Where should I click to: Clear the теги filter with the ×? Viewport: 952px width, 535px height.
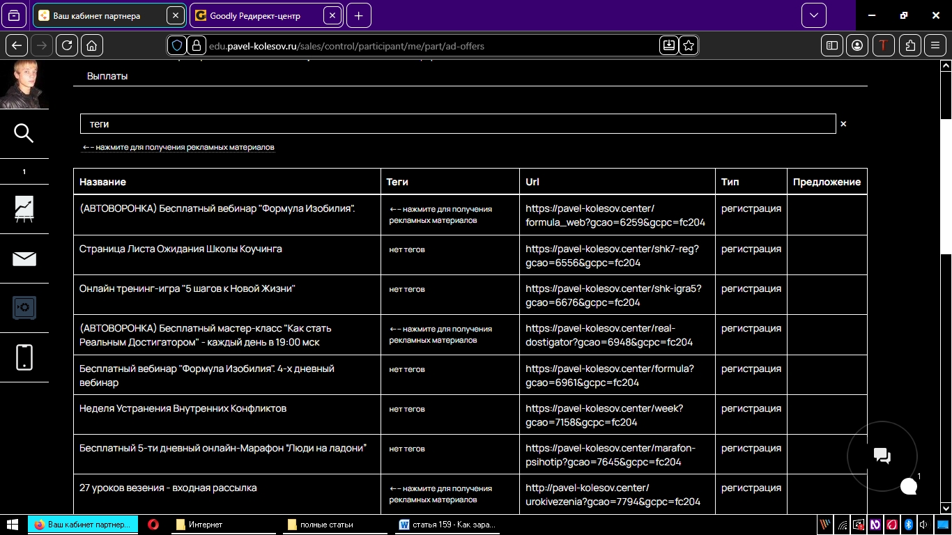pos(843,124)
